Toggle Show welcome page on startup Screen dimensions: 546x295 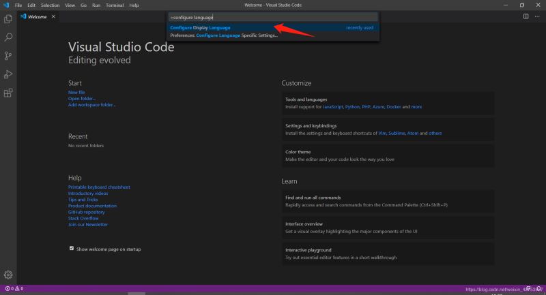(72, 249)
